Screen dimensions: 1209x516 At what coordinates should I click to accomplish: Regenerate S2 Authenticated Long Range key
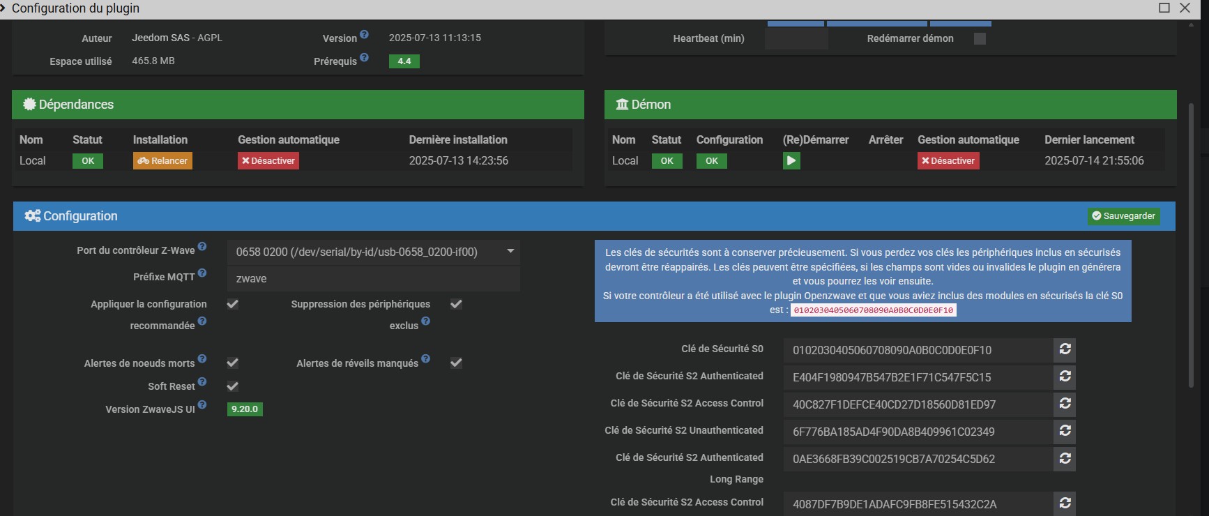[1065, 458]
